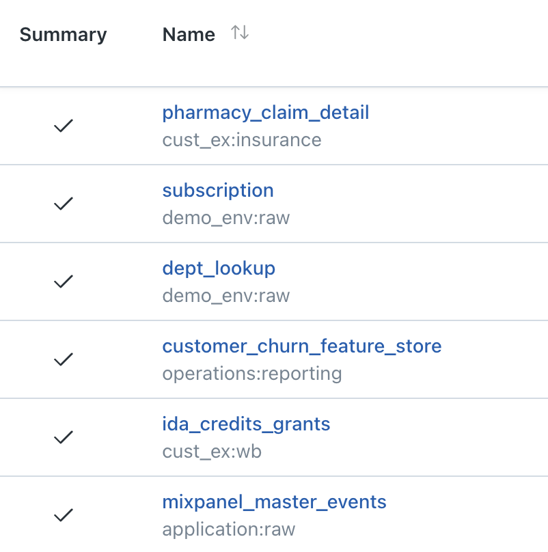Click checkmark icon for dept_lookup row
Image resolution: width=548 pixels, height=552 pixels.
tap(64, 281)
